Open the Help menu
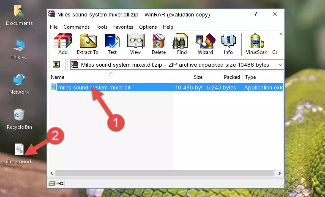 point(168,27)
